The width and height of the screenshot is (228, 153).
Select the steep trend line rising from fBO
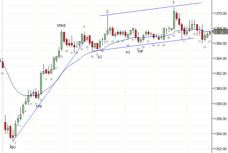49,91
